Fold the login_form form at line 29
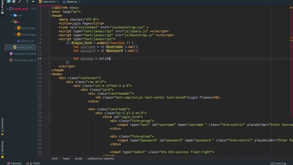The height and width of the screenshot is (165, 293). 50,117
